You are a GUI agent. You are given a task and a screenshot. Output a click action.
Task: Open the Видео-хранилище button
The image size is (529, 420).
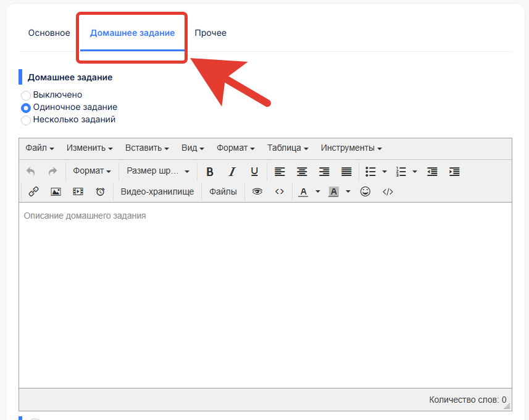point(157,191)
